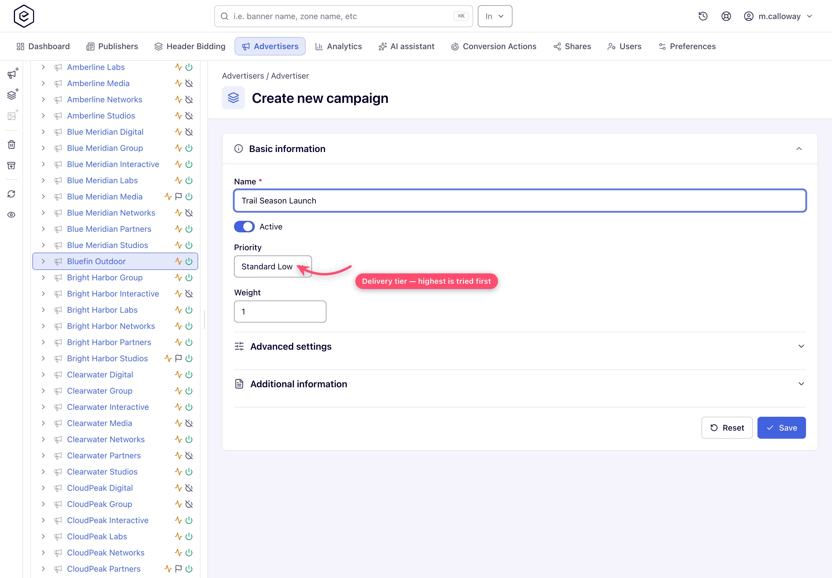The image size is (832, 578).
Task: Click the flag icon on Bright Harbor Studios
Action: point(179,359)
